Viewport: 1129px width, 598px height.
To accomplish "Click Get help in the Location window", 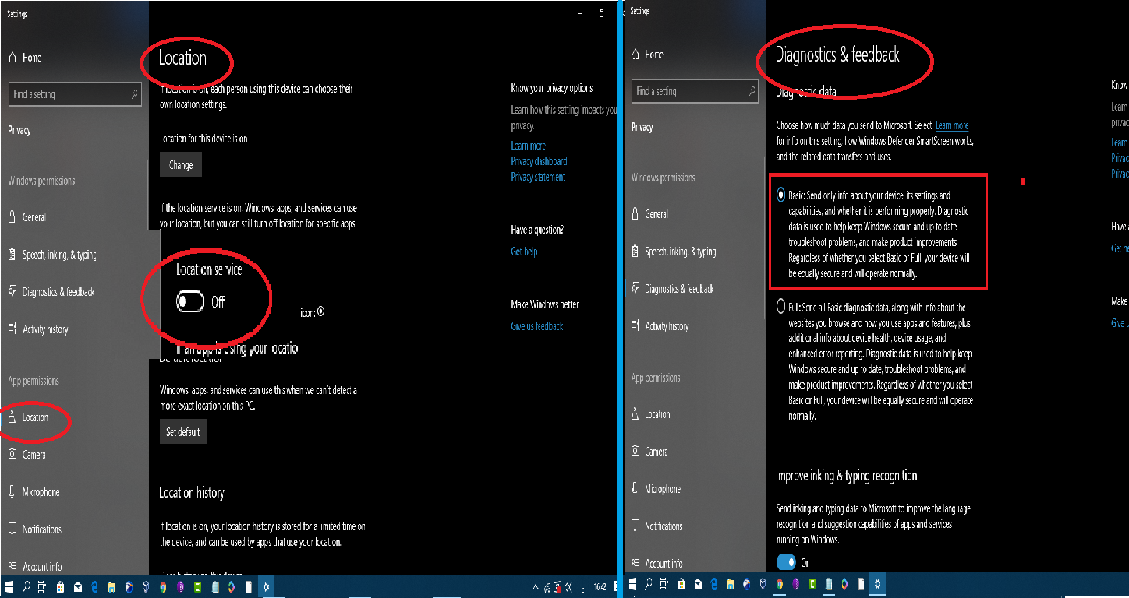I will (524, 252).
